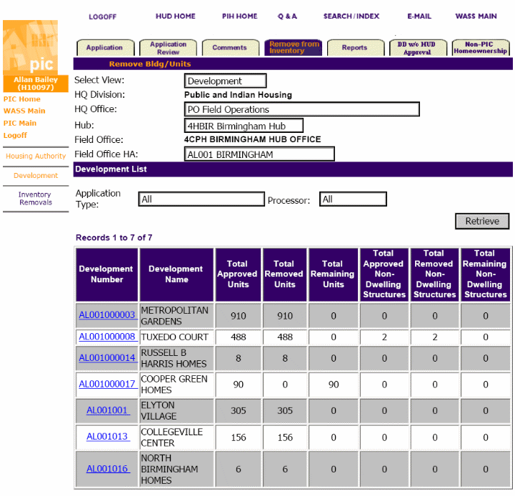This screenshot has height=496, width=515.
Task: Open development AL001000003 link
Action: click(x=106, y=315)
